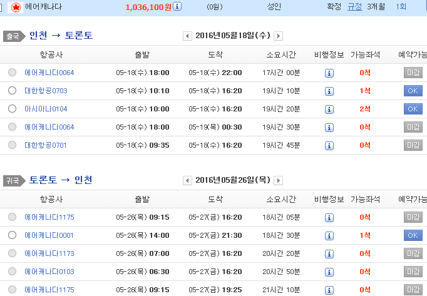Click OK button for 아시아나0104
Image resolution: width=427 pixels, height=296 pixels.
[x=413, y=109]
